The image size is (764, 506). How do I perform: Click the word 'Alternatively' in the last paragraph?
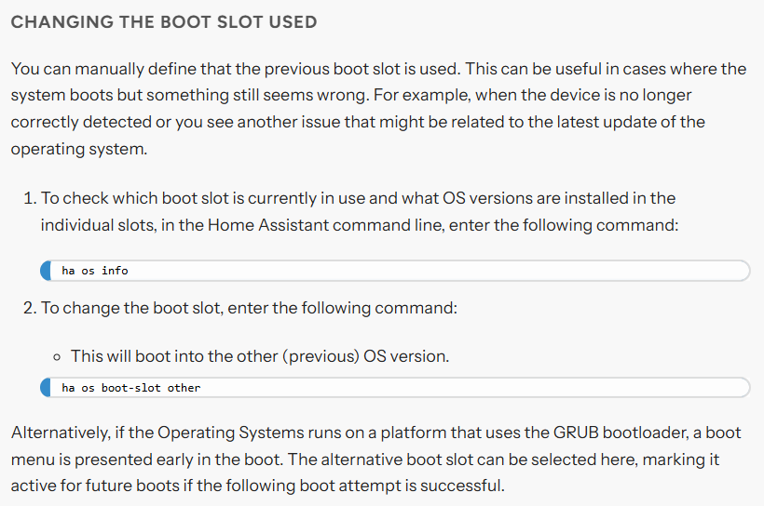coord(61,433)
